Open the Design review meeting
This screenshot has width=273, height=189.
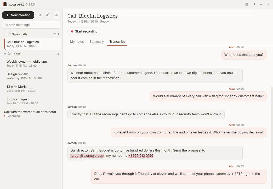coord(33,76)
